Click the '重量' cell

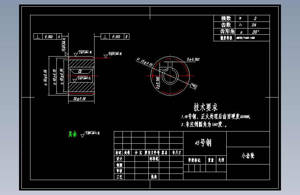(x=211, y=160)
